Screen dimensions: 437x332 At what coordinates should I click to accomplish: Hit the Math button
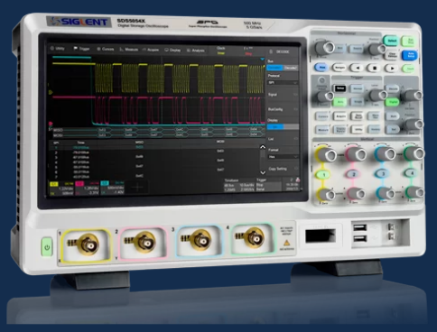(393, 116)
